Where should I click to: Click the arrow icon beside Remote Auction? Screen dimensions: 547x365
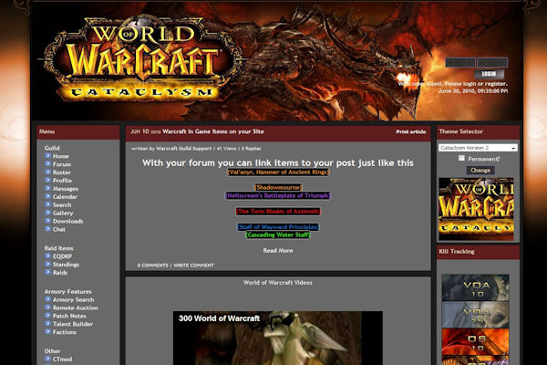click(47, 308)
